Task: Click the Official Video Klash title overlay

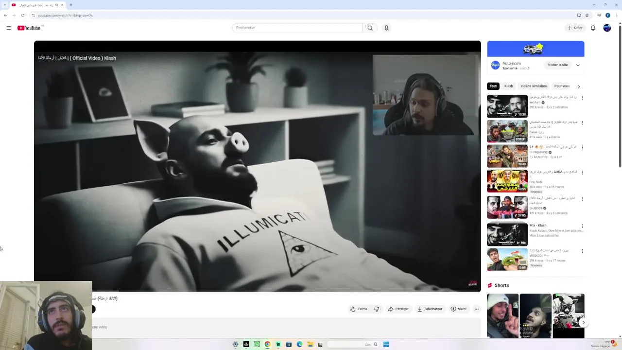Action: click(x=77, y=58)
